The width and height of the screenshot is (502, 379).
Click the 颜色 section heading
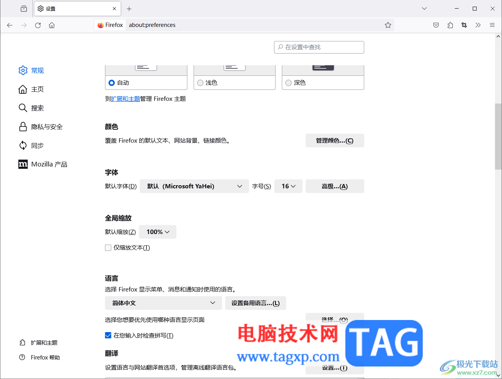click(x=112, y=127)
